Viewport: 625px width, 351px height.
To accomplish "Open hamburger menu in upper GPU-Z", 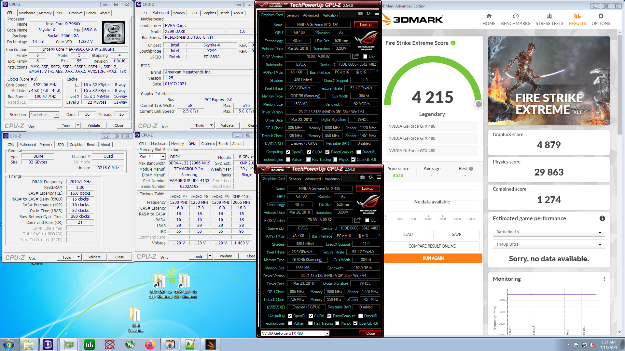I will click(377, 14).
